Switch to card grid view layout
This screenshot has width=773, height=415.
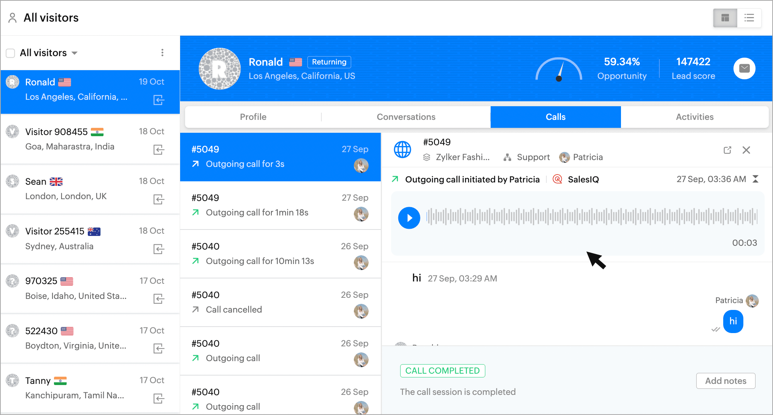pos(725,18)
